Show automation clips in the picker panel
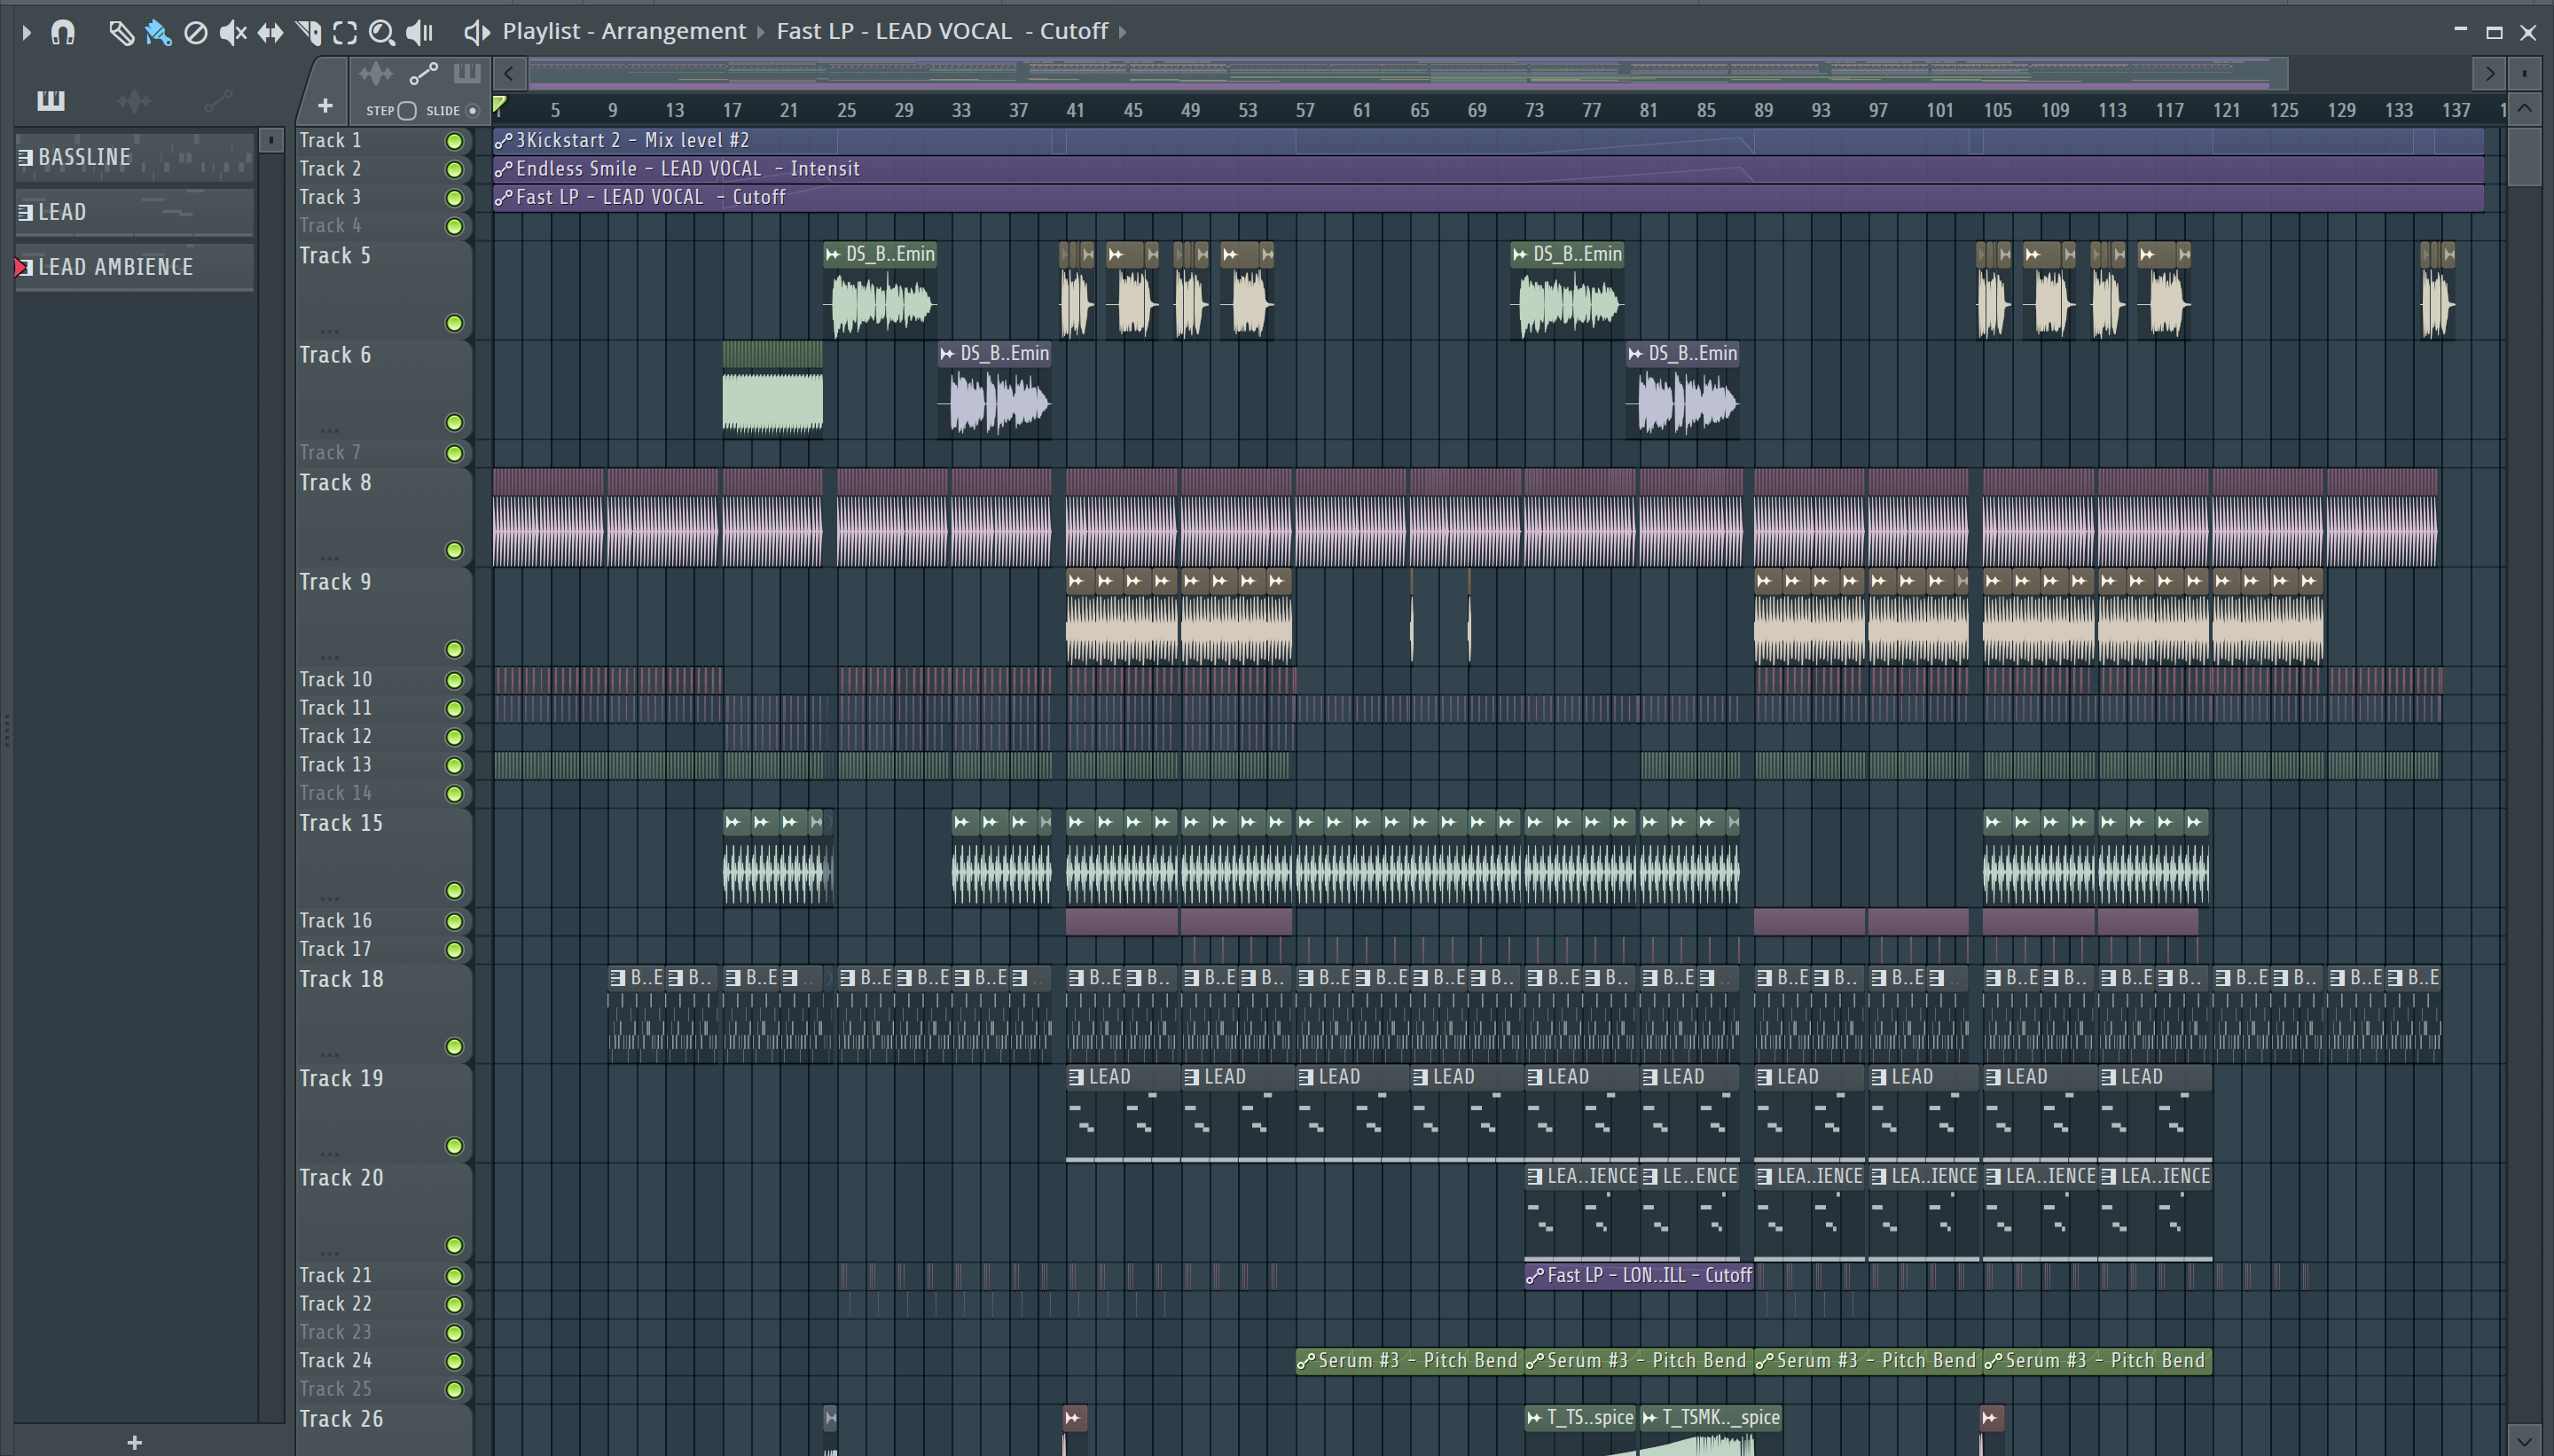 click(218, 100)
